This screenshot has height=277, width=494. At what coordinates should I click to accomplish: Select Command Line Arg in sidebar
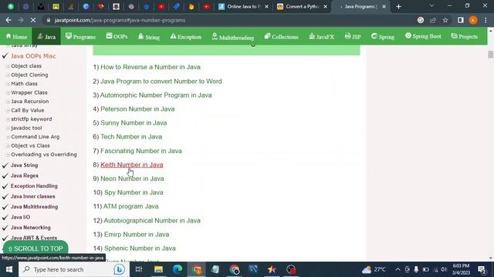tap(35, 137)
